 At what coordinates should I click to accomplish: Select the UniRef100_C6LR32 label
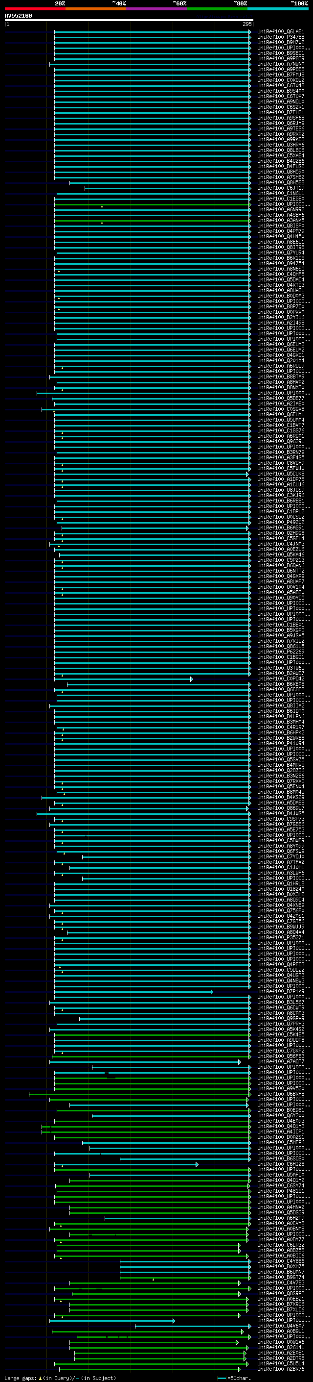point(280,1245)
